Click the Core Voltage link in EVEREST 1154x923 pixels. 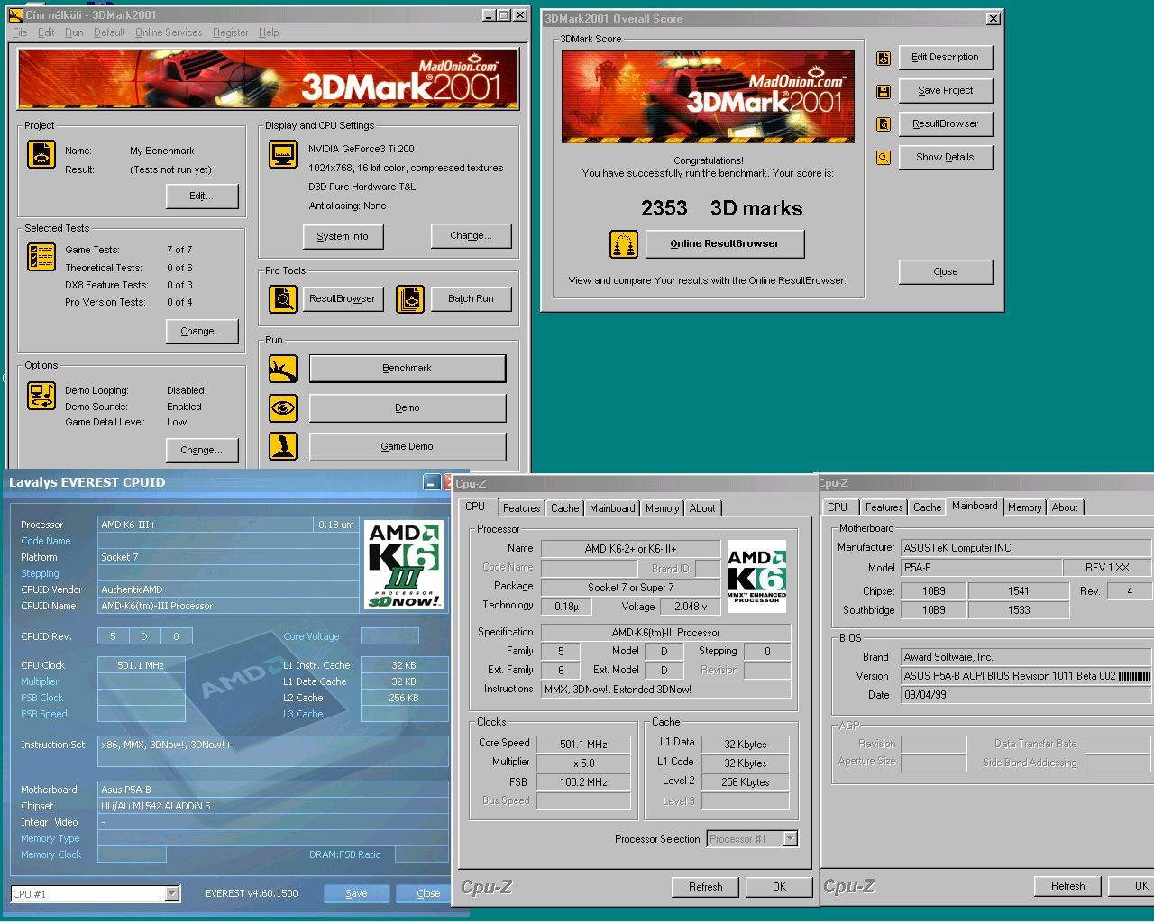(311, 636)
